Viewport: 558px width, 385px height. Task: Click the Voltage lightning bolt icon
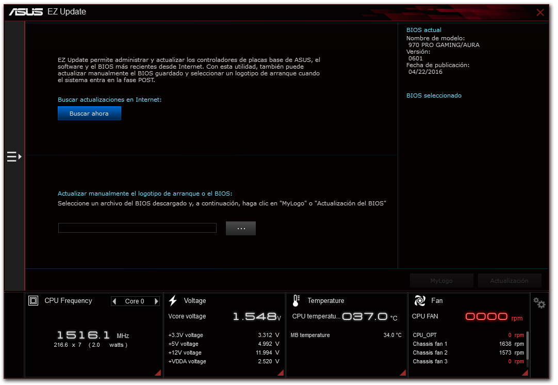pos(173,301)
